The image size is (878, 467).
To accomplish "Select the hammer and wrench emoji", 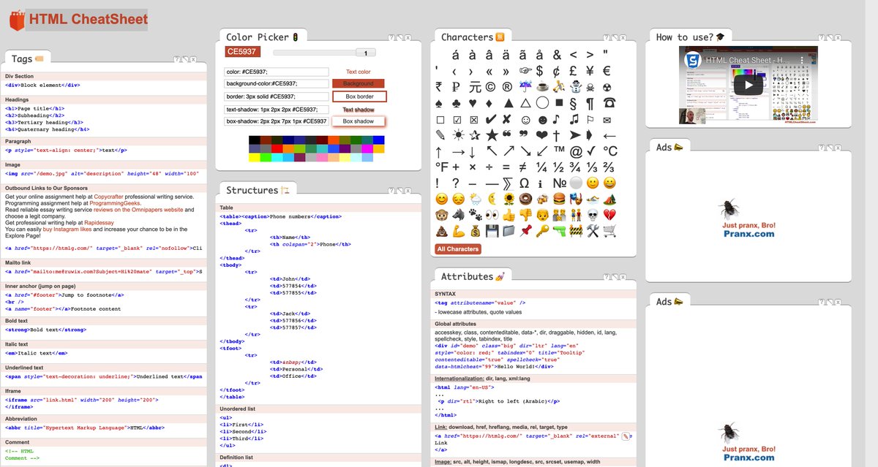I will [x=592, y=231].
